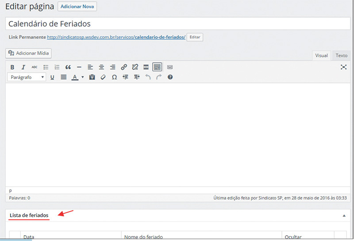
Task: Click the Adicionar Nova button
Action: click(77, 7)
